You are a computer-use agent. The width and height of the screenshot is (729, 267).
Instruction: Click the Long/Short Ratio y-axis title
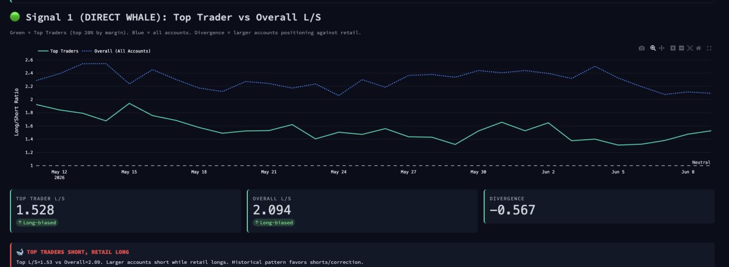click(16, 113)
